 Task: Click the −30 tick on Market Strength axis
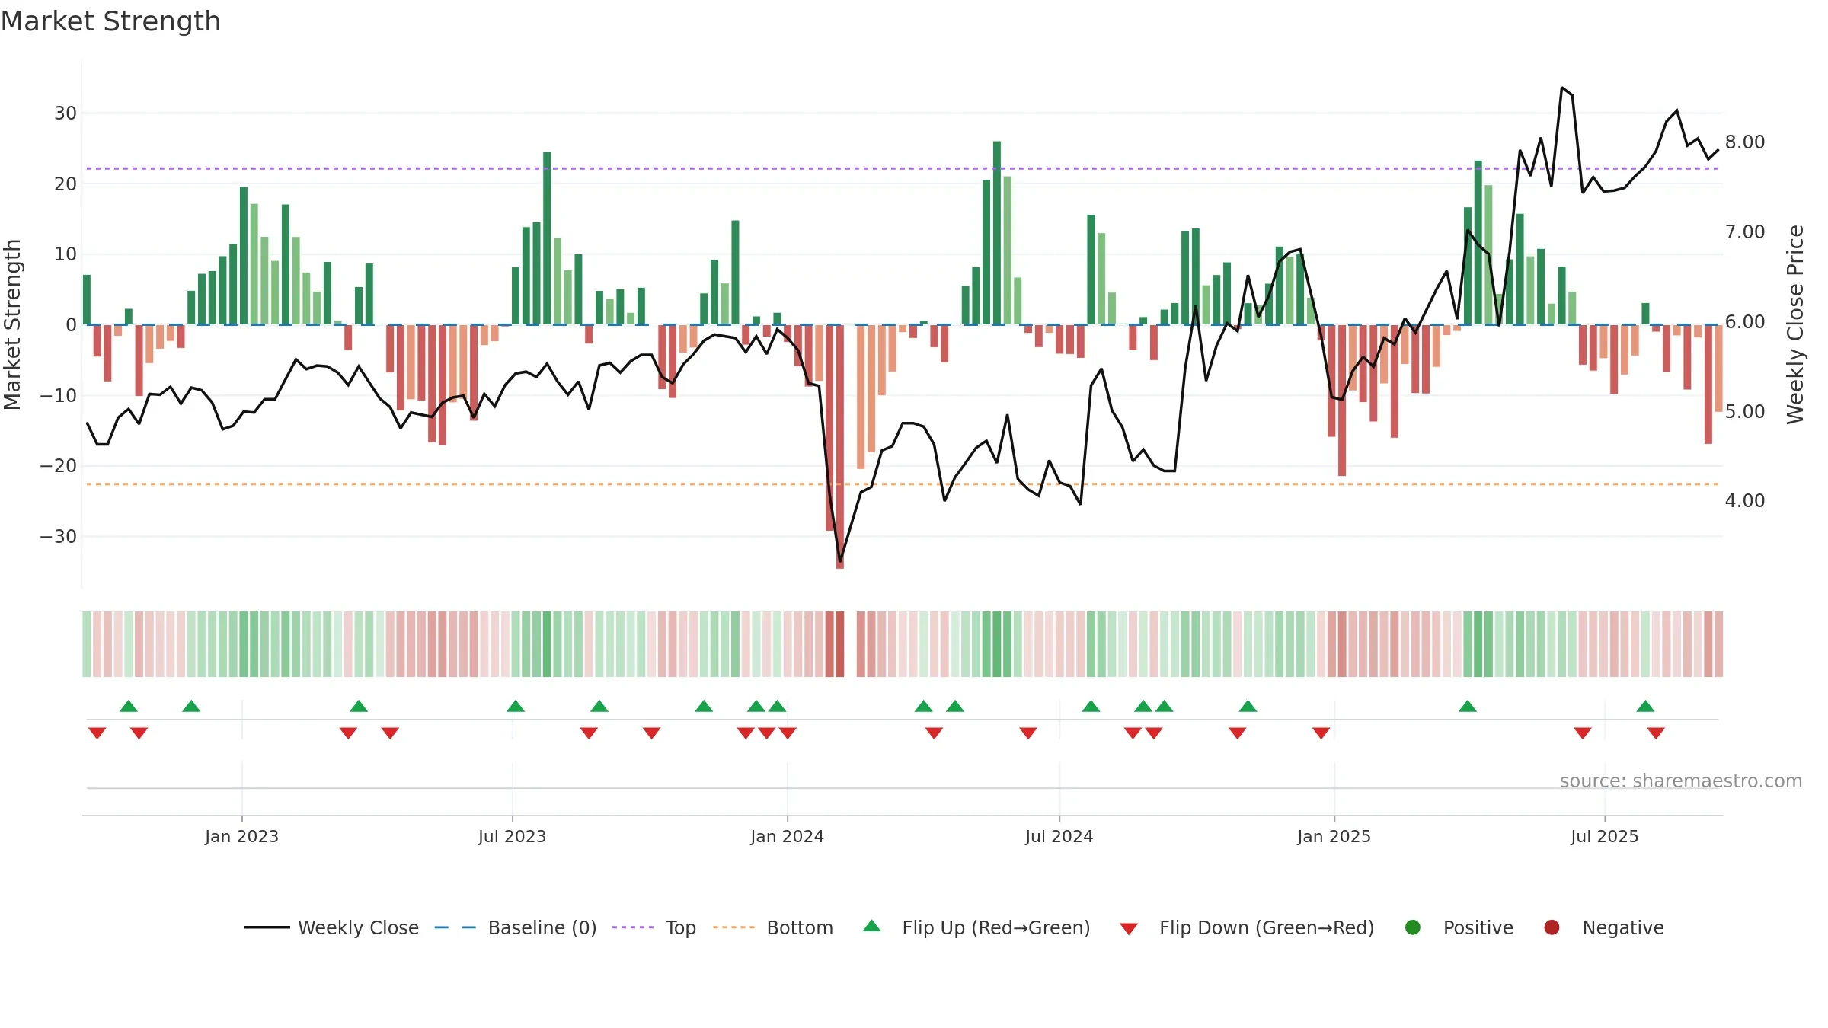pyautogui.click(x=59, y=537)
